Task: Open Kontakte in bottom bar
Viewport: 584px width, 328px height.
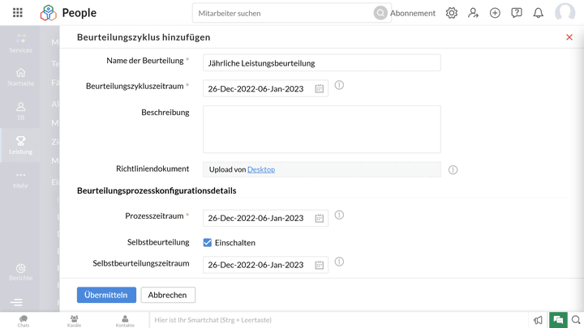Action: [125, 321]
